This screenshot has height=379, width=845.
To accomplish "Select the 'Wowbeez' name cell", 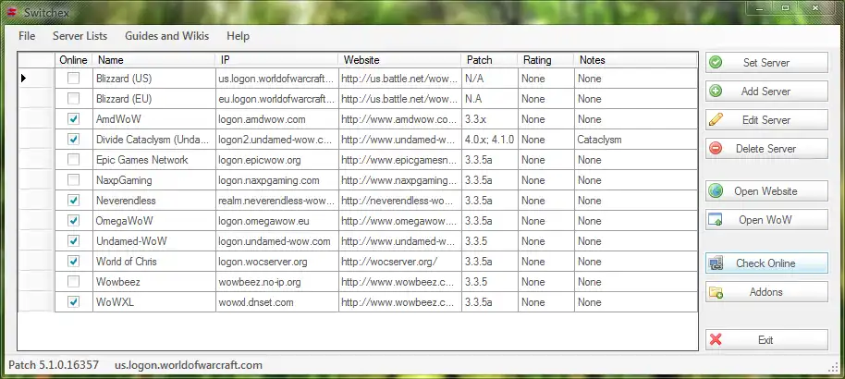I will (x=154, y=282).
